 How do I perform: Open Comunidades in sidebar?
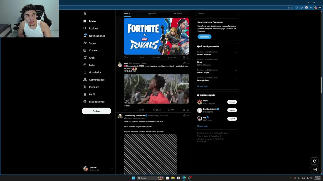click(94, 80)
